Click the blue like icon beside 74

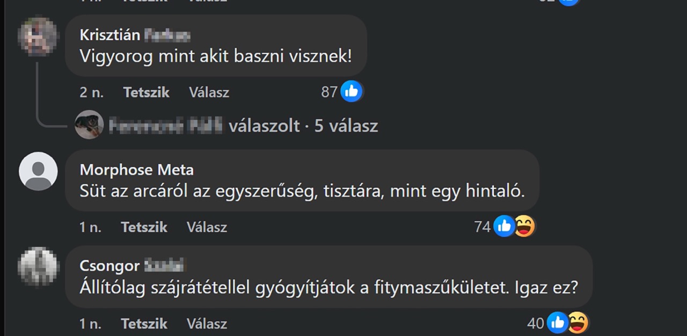[504, 227]
